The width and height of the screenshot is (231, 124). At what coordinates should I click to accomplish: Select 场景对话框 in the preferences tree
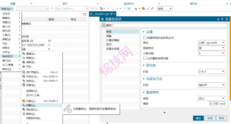tap(113, 49)
